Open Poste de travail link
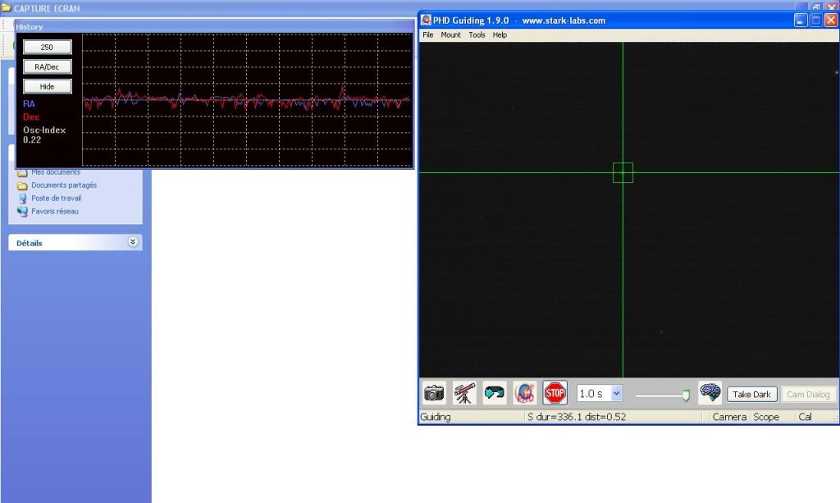The image size is (840, 503). coord(57,199)
